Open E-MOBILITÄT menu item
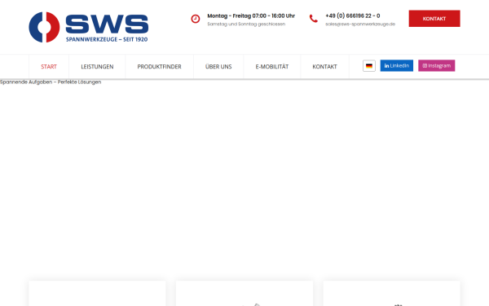 (x=272, y=67)
